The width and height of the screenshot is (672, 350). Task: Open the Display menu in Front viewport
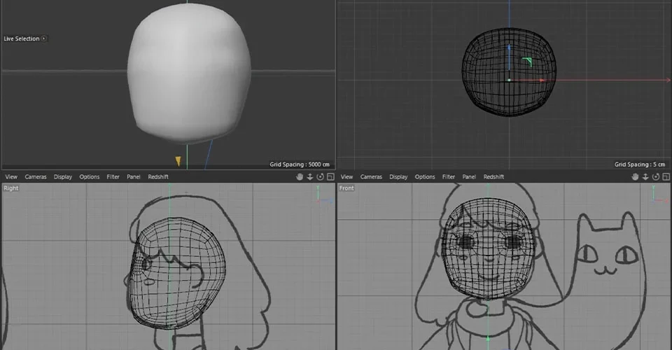click(398, 176)
